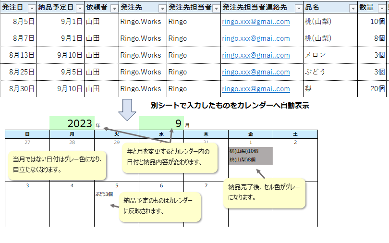Select calendar day 3 cell
This screenshot has height=243, width=389.
27,203
